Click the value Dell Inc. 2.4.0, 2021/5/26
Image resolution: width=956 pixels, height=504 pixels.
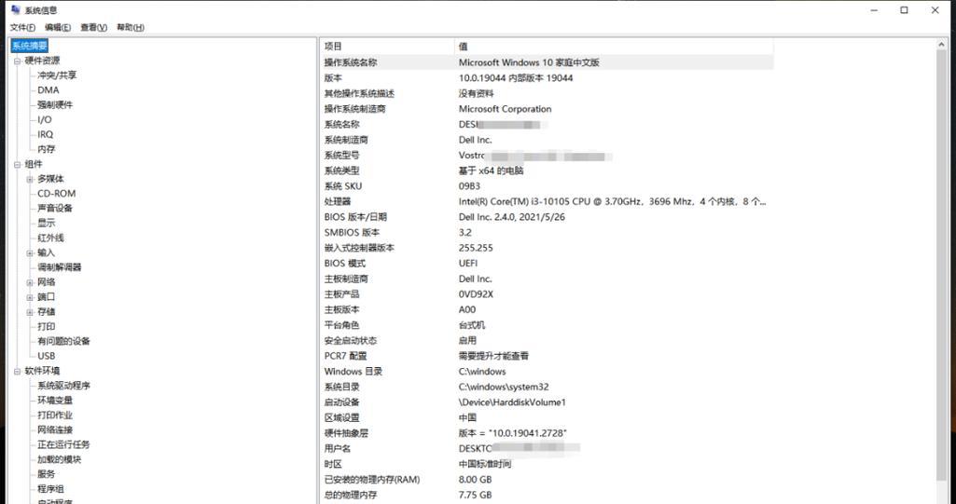[511, 217]
